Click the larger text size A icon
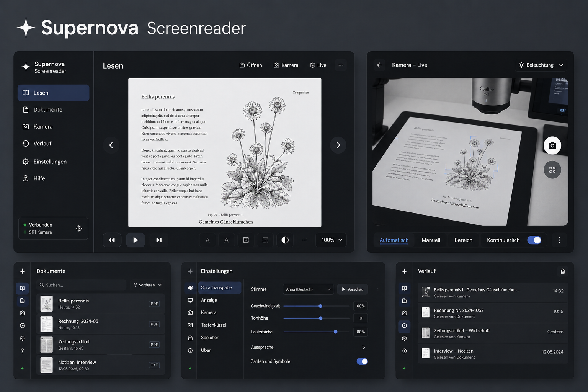This screenshot has width=588, height=392. click(x=227, y=240)
